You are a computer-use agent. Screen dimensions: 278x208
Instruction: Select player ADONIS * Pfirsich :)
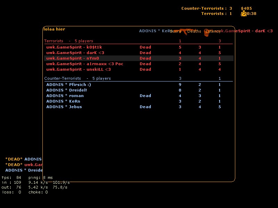tap(68, 85)
